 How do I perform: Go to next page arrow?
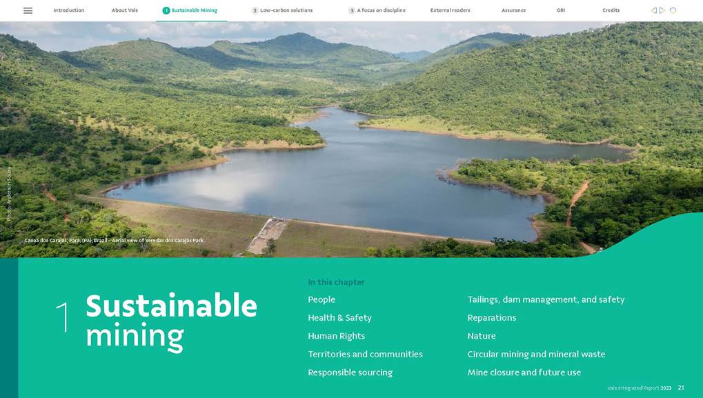point(662,10)
